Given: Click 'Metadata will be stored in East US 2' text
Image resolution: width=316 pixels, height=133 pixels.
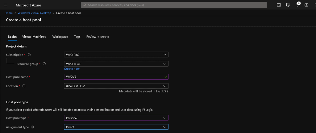Looking at the screenshot, I should click(x=144, y=91).
